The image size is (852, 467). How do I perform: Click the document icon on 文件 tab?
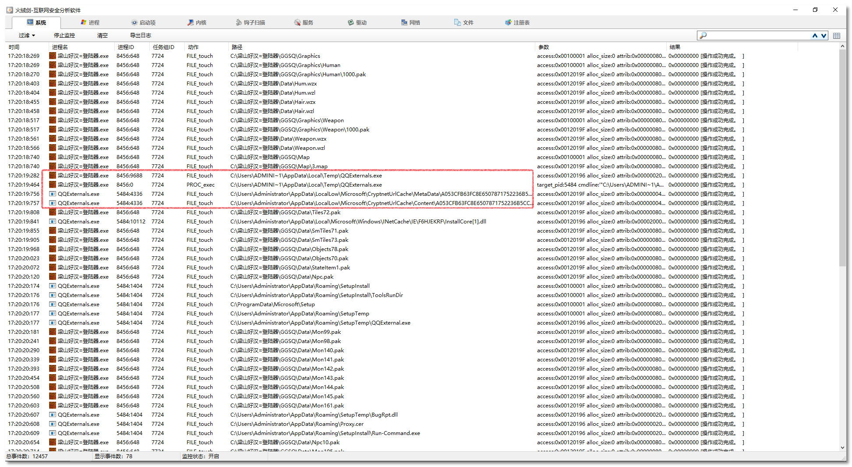tap(457, 22)
